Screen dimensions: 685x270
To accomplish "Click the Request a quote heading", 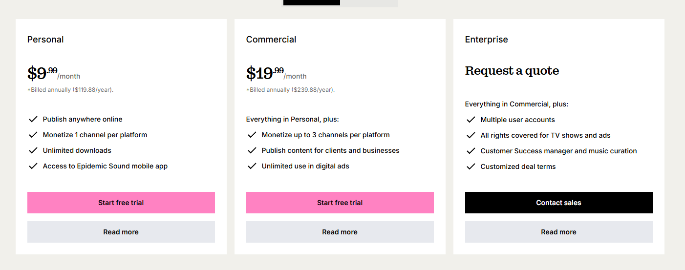I will coord(512,71).
